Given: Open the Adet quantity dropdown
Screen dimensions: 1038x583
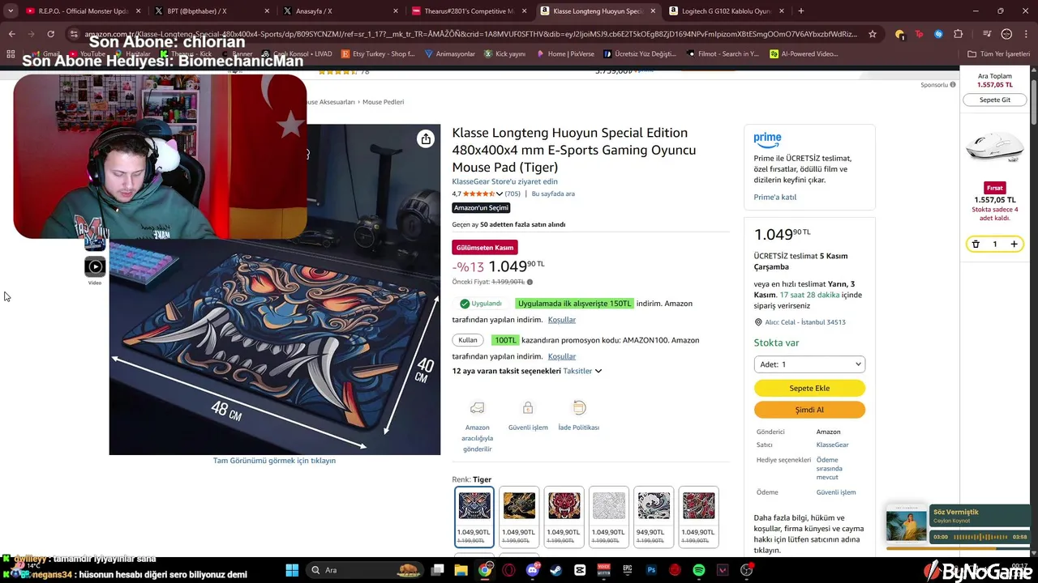Looking at the screenshot, I should tap(809, 364).
